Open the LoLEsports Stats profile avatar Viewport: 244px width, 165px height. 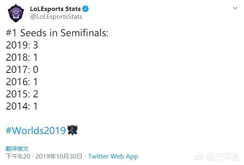(x=16, y=13)
